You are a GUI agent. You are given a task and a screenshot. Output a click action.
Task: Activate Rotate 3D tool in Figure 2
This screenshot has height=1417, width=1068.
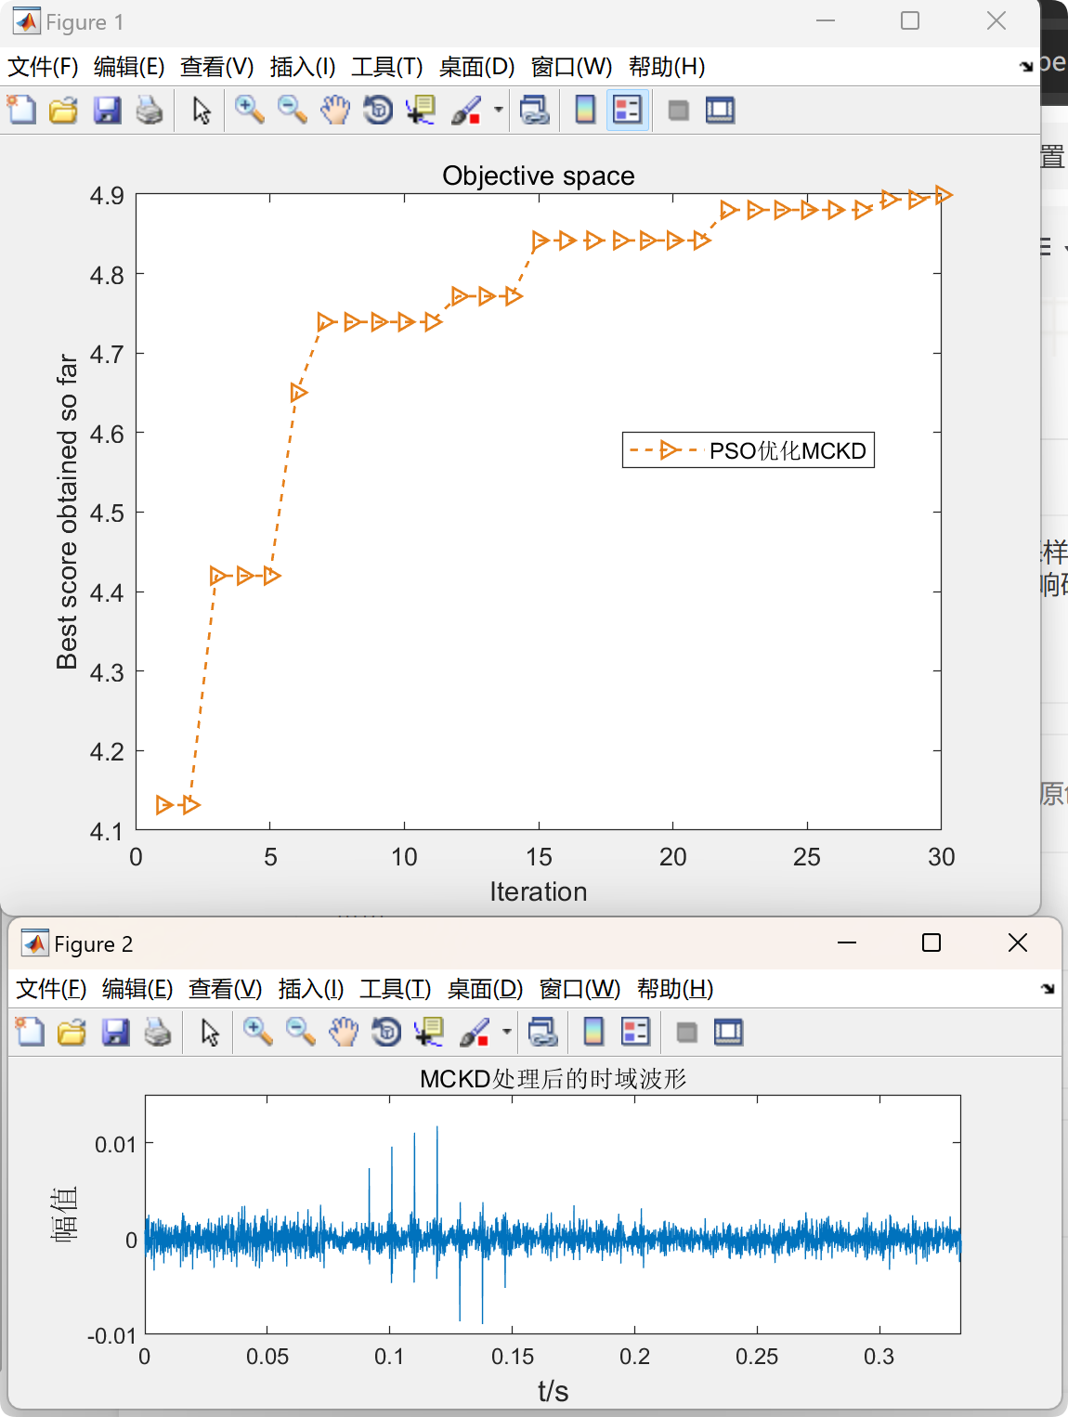pos(386,1032)
